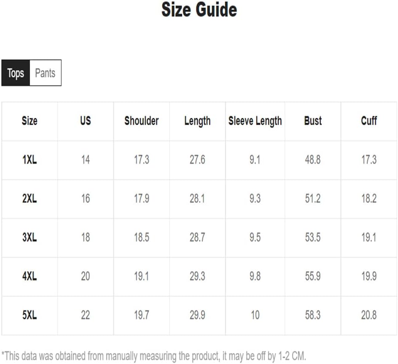This screenshot has height=364, width=398.
Task: Select the 20.8 cuff value cell
Action: click(x=369, y=315)
